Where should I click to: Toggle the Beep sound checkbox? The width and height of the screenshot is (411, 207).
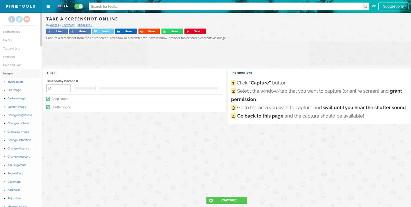pos(48,99)
